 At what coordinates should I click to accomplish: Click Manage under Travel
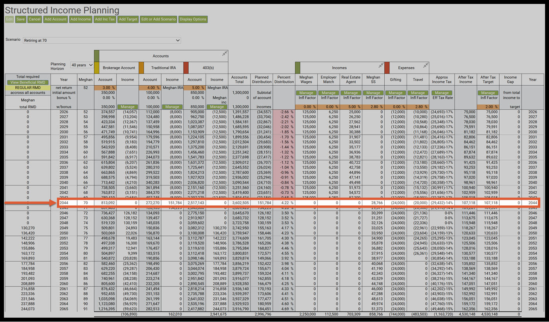(418, 93)
